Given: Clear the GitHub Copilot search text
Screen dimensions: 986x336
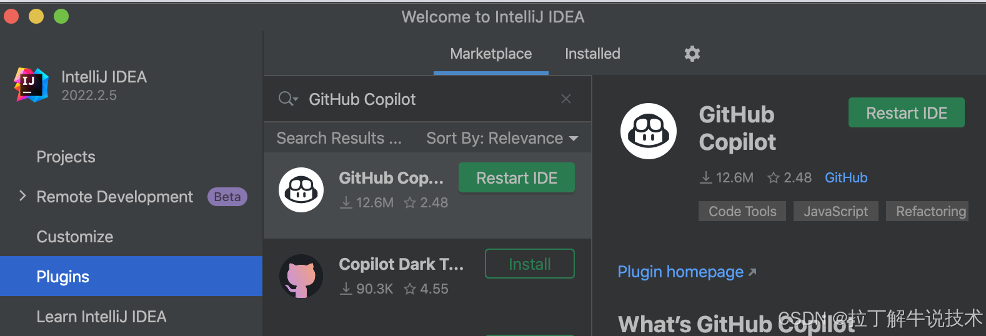Looking at the screenshot, I should coord(566,99).
